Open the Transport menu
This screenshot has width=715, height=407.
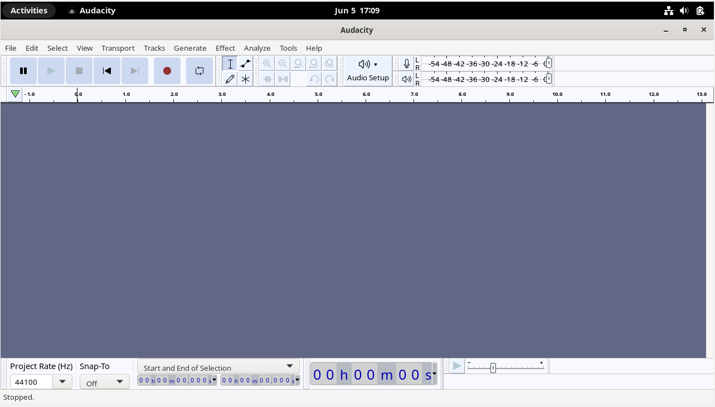(118, 48)
